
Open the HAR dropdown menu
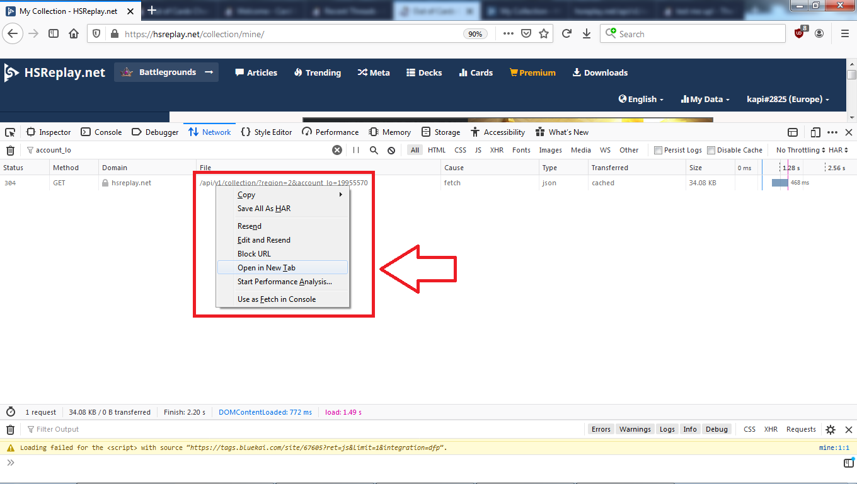coord(839,150)
